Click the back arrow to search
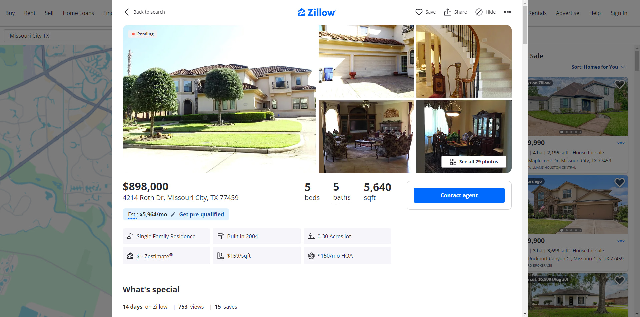 click(x=126, y=12)
